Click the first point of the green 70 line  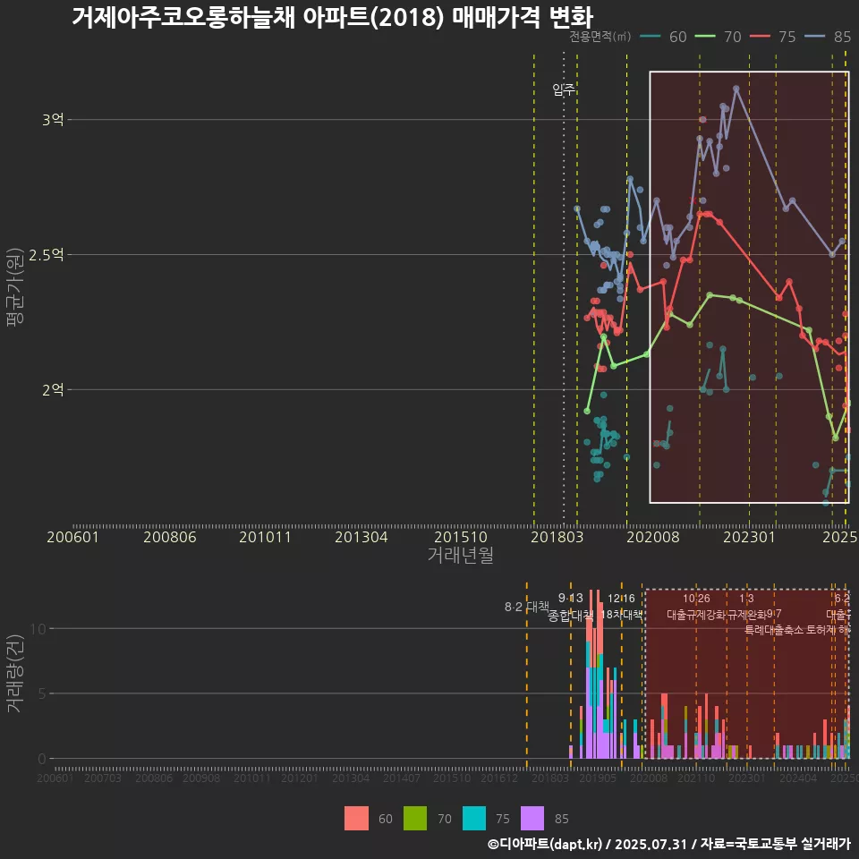coord(587,411)
